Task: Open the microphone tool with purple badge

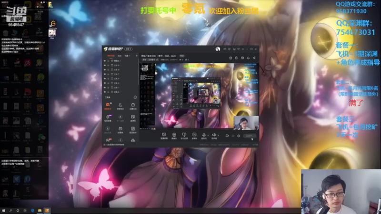Action: 108,118
